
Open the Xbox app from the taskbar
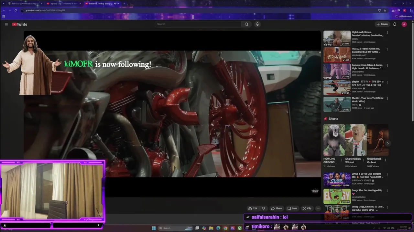[240, 228]
